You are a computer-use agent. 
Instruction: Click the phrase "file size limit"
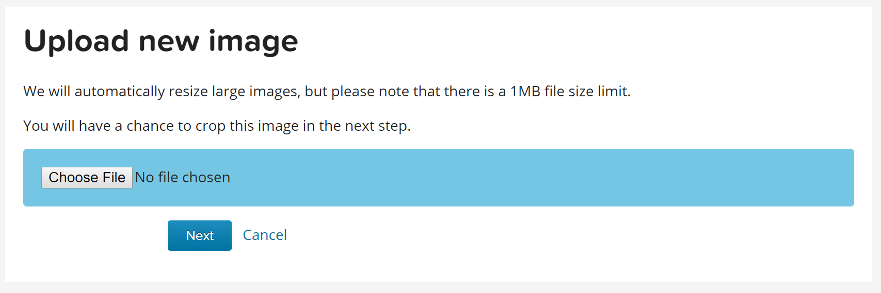click(587, 92)
